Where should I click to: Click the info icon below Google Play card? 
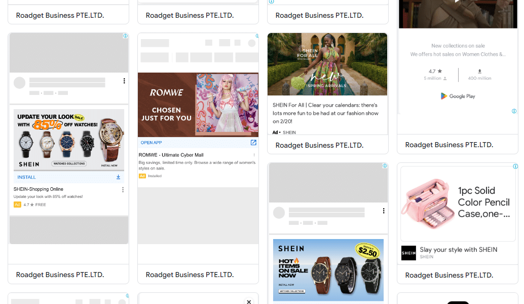pos(514,111)
